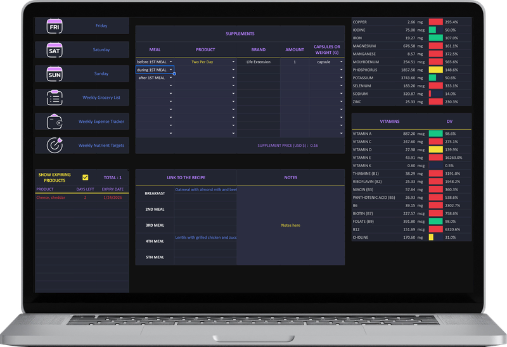Click the 4TH MEAL label

click(x=155, y=241)
